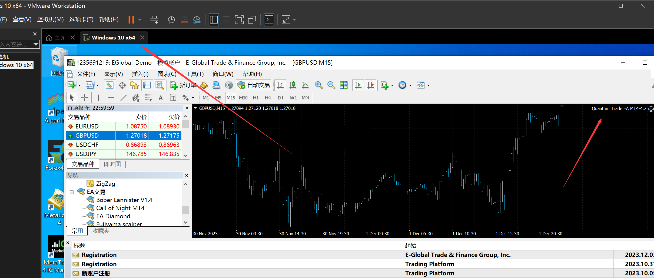Select the crosshair cursor tool

84,98
